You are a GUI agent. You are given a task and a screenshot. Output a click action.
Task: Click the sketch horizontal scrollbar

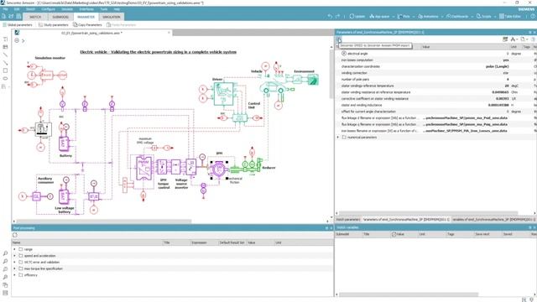(x=104, y=221)
